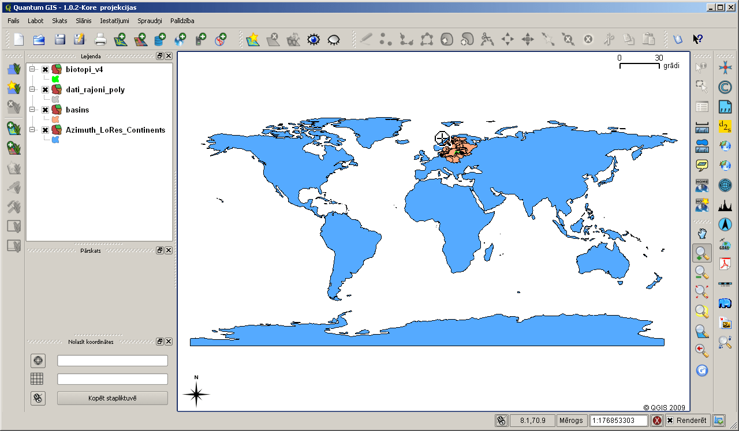Open an existing project via folder icon
Image resolution: width=739 pixels, height=431 pixels.
[39, 39]
